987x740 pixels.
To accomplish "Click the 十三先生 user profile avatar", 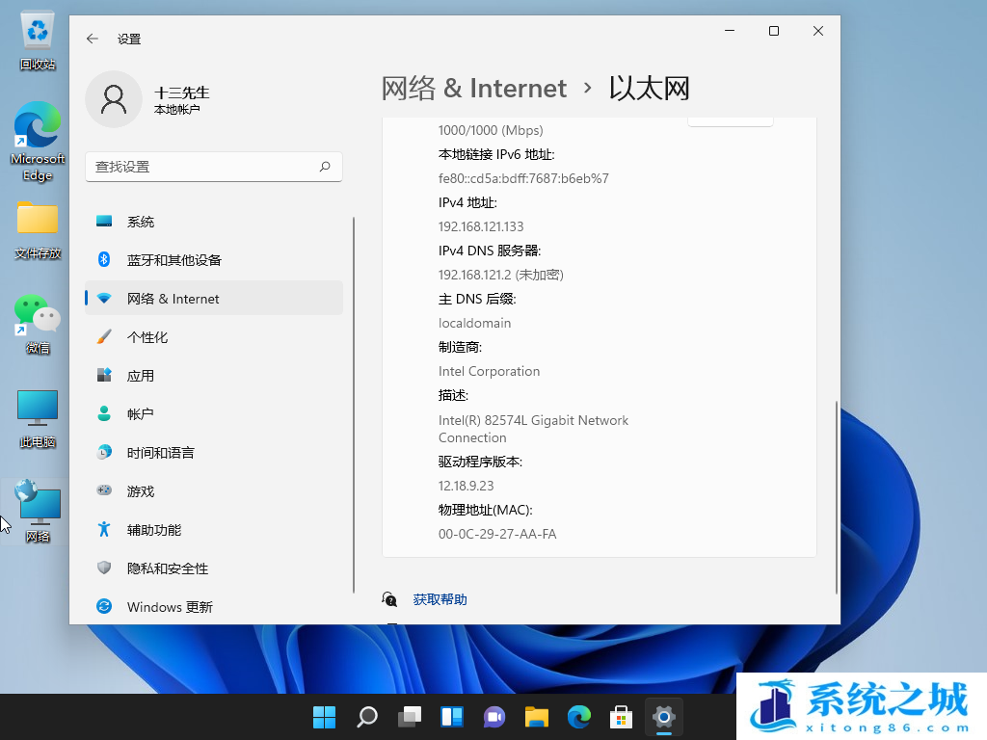I will [x=114, y=98].
